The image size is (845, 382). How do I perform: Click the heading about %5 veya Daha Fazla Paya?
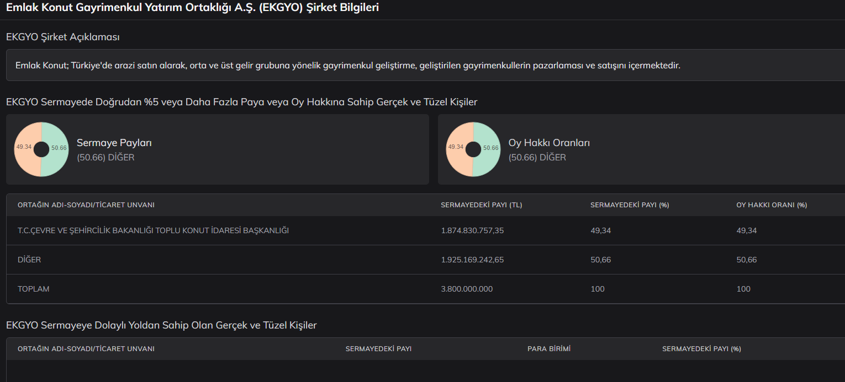pos(242,102)
